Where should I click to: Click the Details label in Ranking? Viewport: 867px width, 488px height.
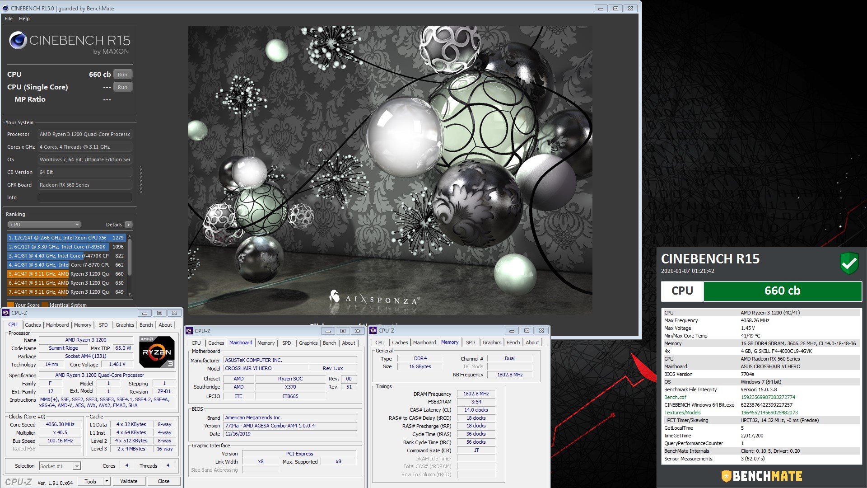(114, 225)
